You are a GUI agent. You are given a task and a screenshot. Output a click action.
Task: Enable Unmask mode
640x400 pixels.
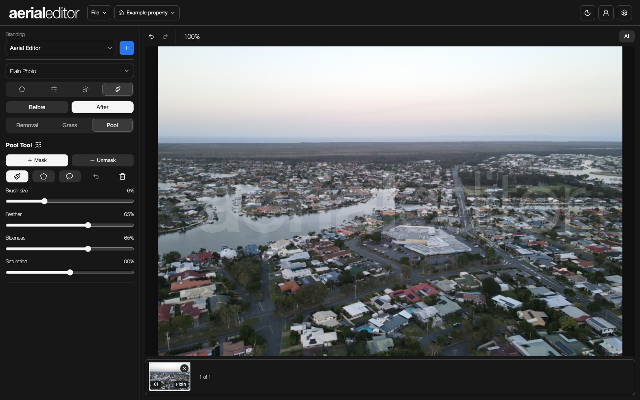[x=103, y=160]
